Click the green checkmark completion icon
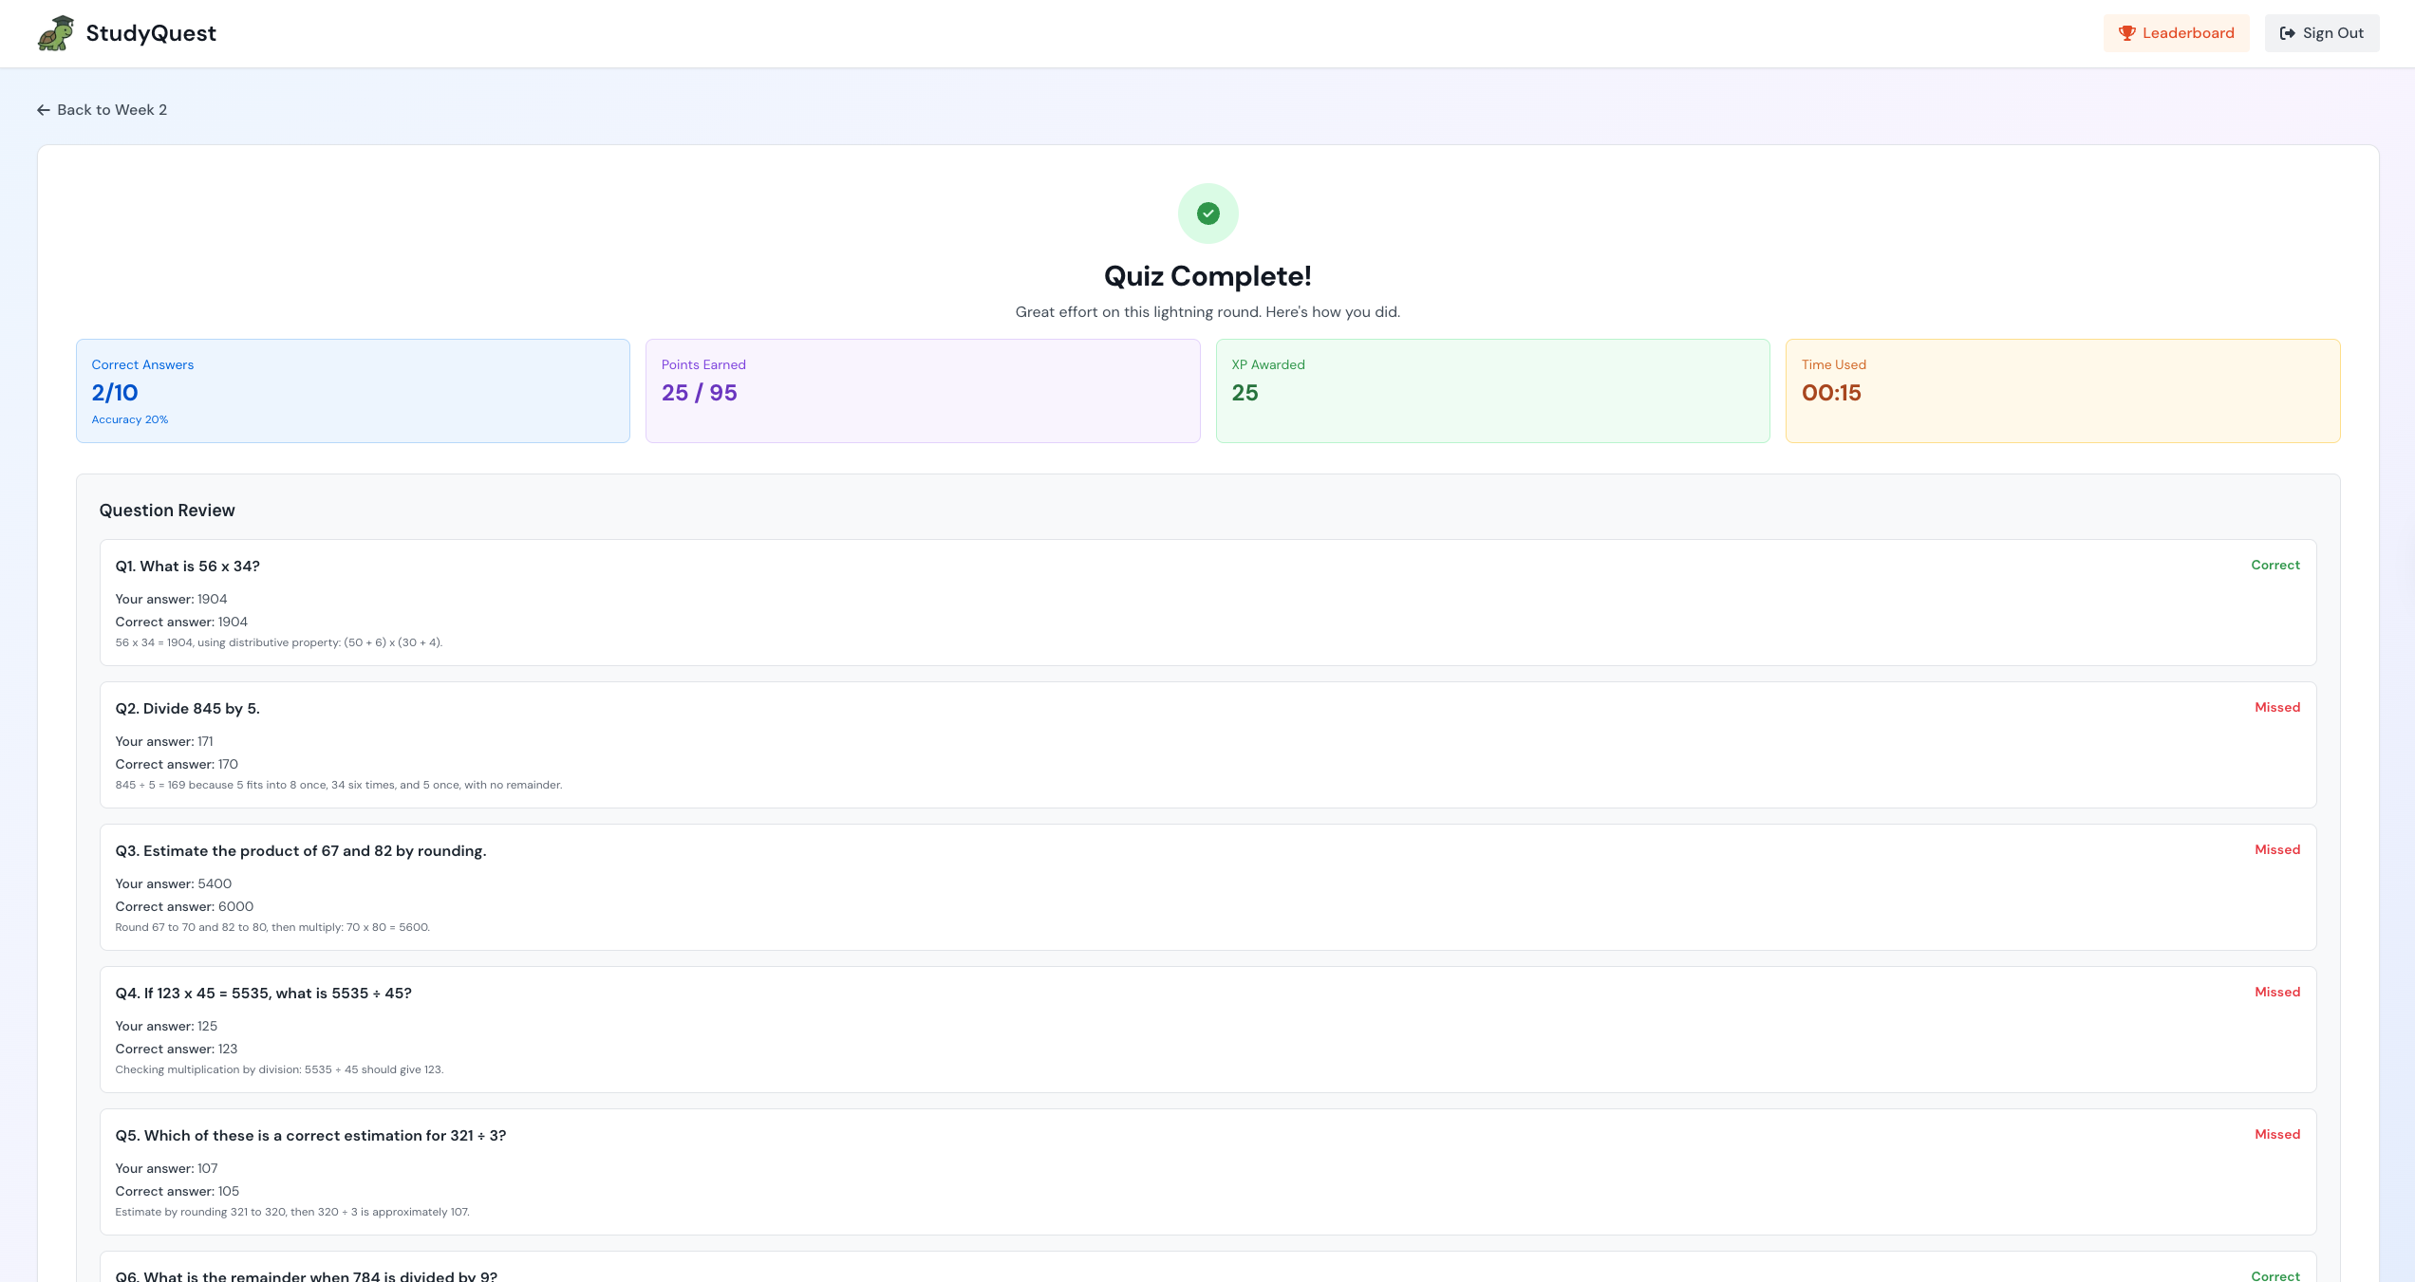 (1207, 214)
